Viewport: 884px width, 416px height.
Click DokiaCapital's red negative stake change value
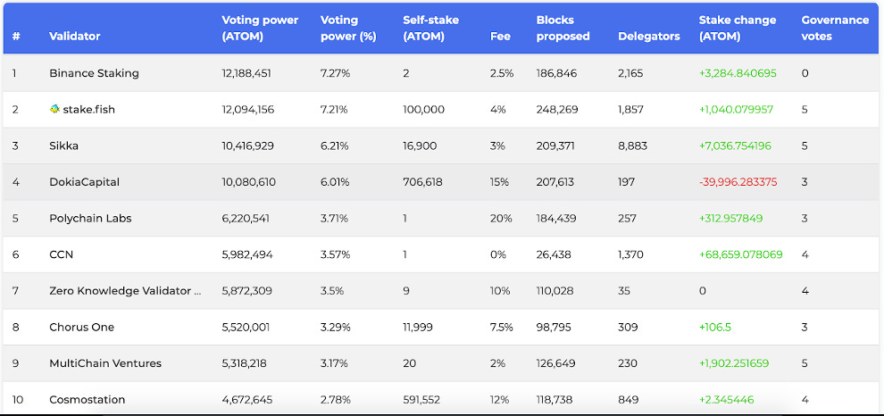click(x=738, y=182)
